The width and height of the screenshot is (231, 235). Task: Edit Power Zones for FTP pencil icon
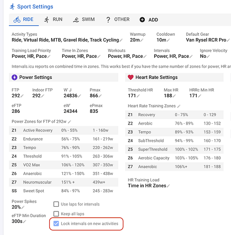pos(69,122)
